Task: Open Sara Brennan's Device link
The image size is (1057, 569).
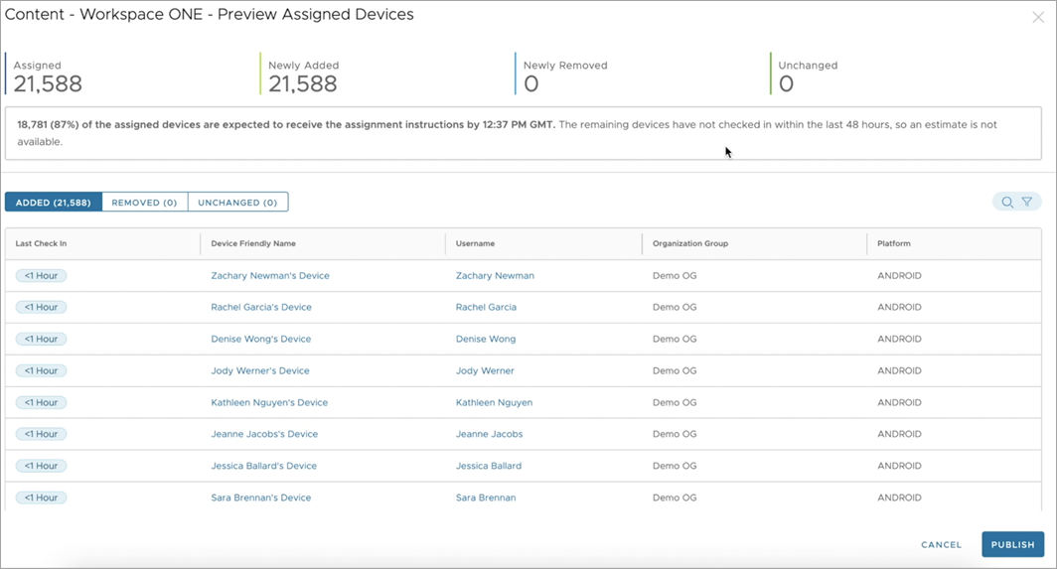Action: click(261, 498)
